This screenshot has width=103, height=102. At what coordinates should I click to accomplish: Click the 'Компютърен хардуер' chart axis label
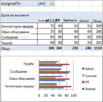click(19, 86)
